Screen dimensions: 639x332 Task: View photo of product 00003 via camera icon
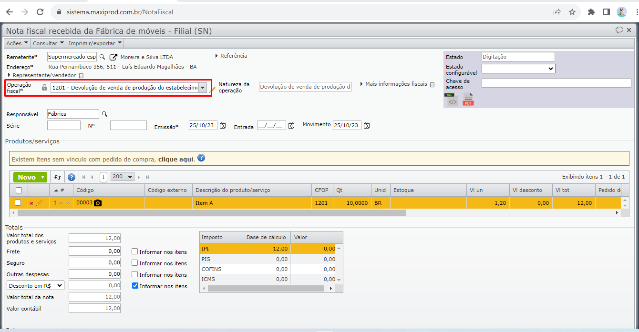tap(98, 203)
